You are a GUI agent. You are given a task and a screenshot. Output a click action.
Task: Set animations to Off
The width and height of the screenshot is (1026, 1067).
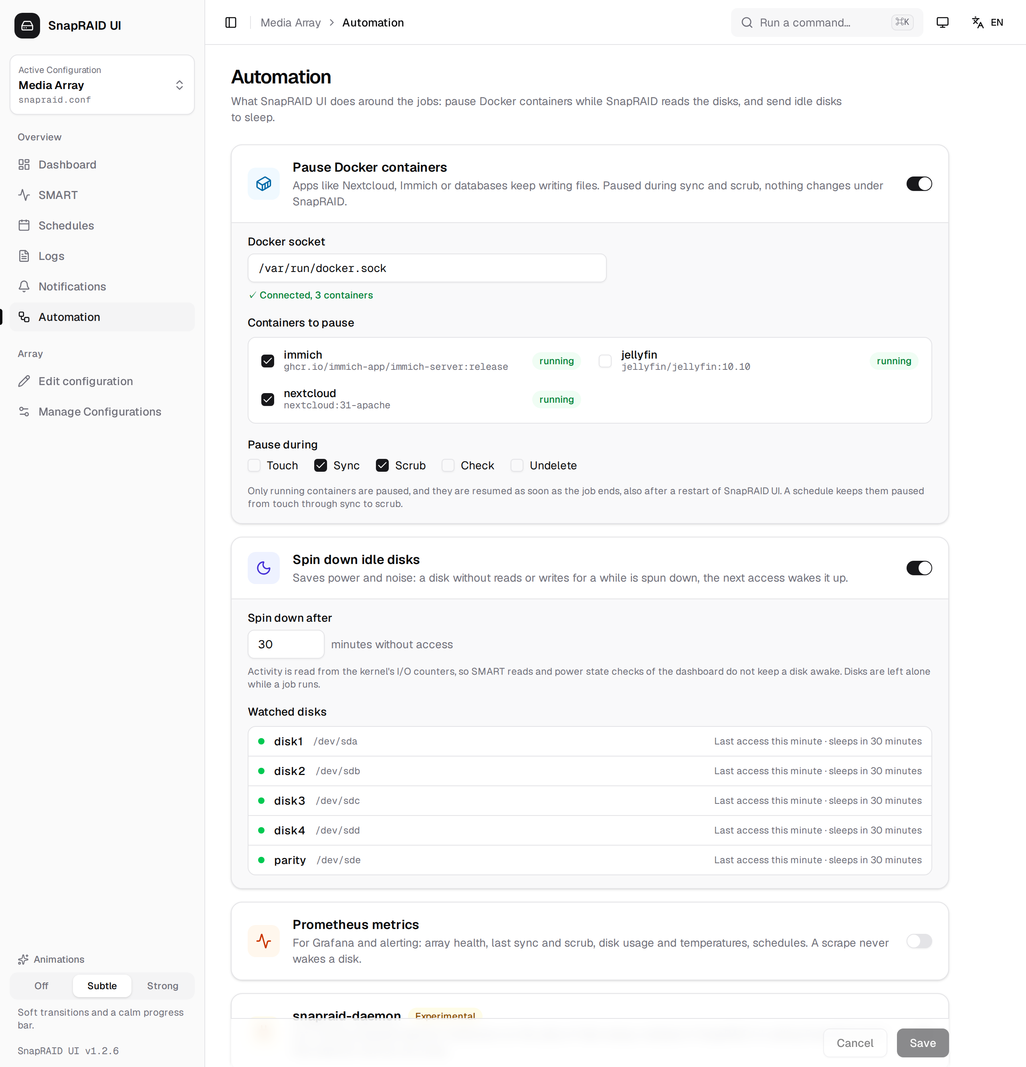pos(41,986)
